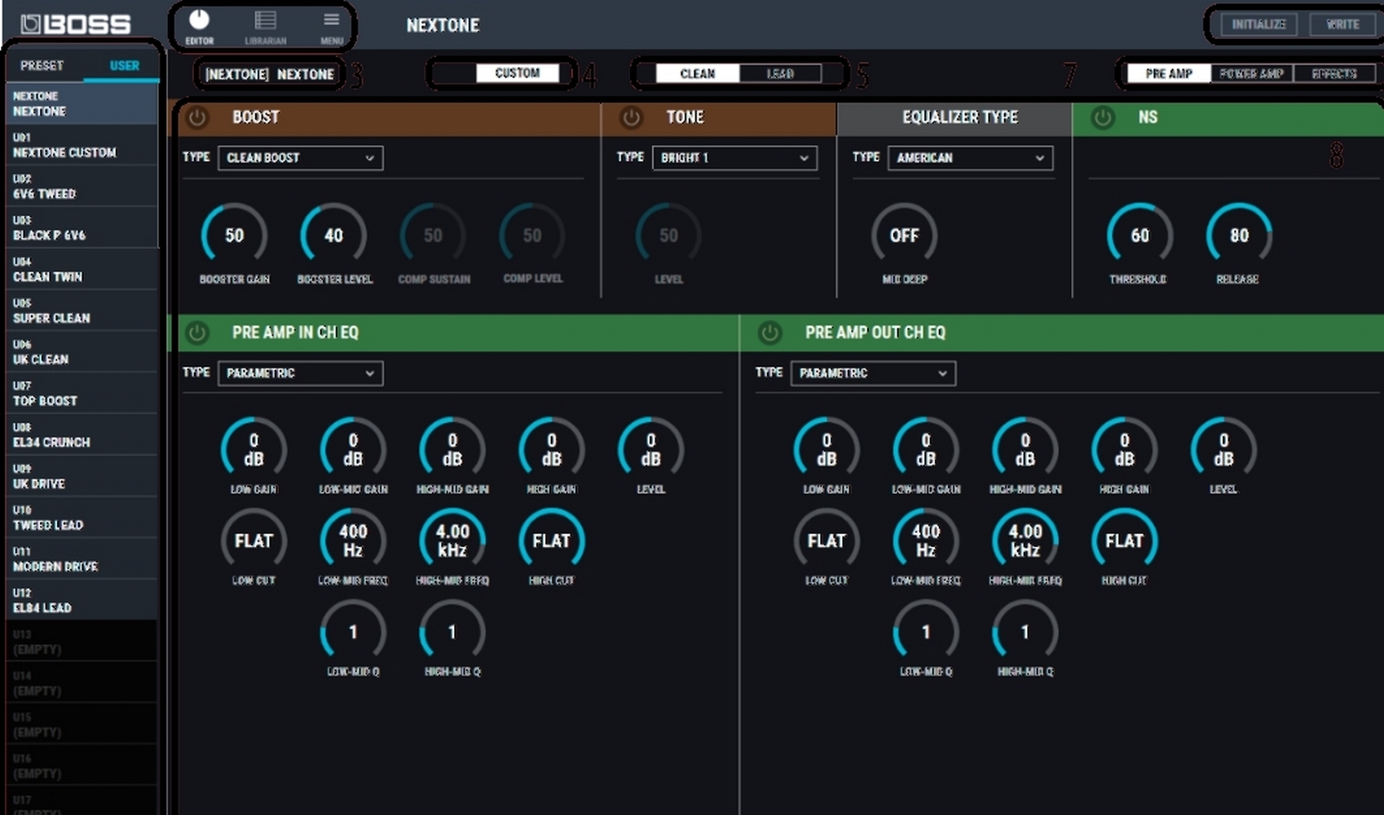The image size is (1384, 815).
Task: Select U02 6V6 TWEED patch
Action: (82, 187)
